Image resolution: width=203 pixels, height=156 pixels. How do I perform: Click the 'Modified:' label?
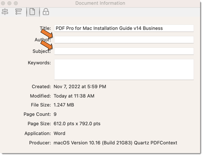point(41,96)
